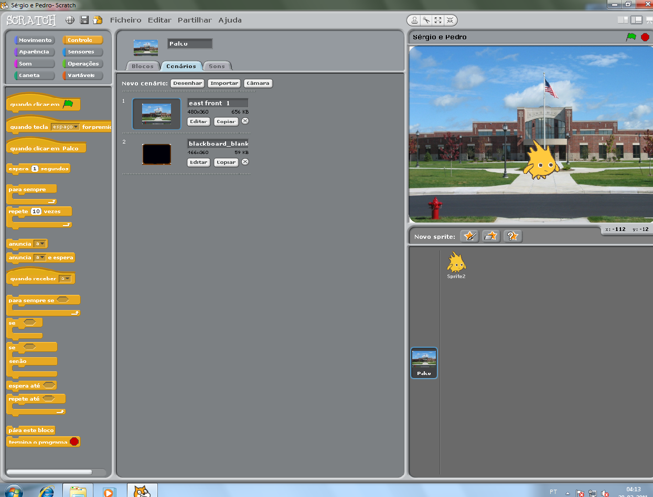653x497 pixels.
Task: Click the repete 10 vezes value field
Action: pyautogui.click(x=36, y=212)
